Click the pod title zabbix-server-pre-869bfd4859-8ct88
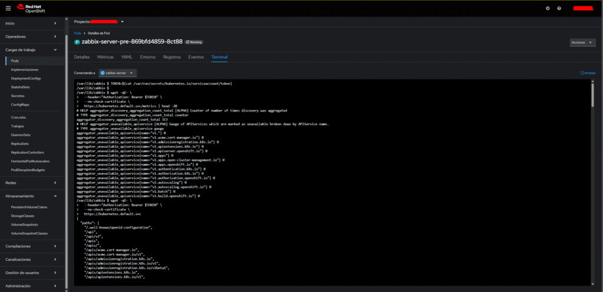The width and height of the screenshot is (603, 292). (132, 42)
